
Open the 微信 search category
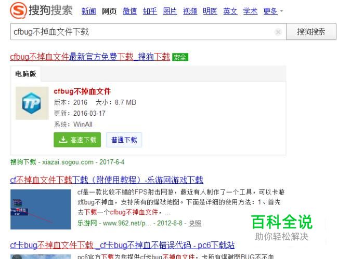click(130, 11)
